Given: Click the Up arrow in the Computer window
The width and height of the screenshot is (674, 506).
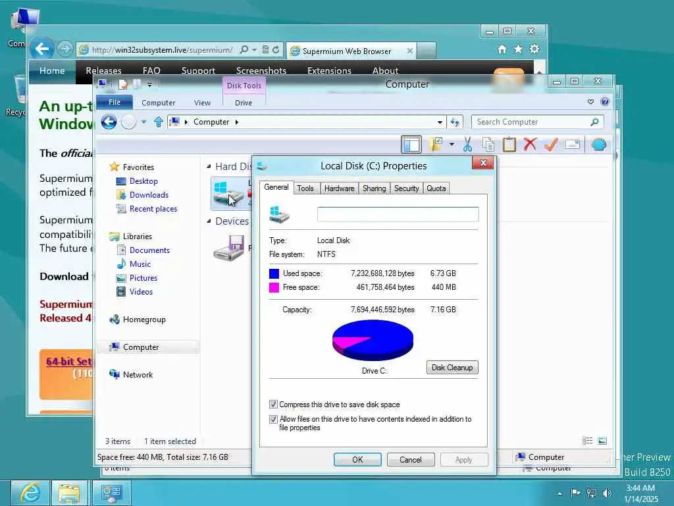Looking at the screenshot, I should pyautogui.click(x=159, y=122).
